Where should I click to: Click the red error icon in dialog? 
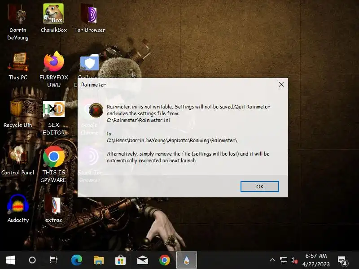[96, 110]
